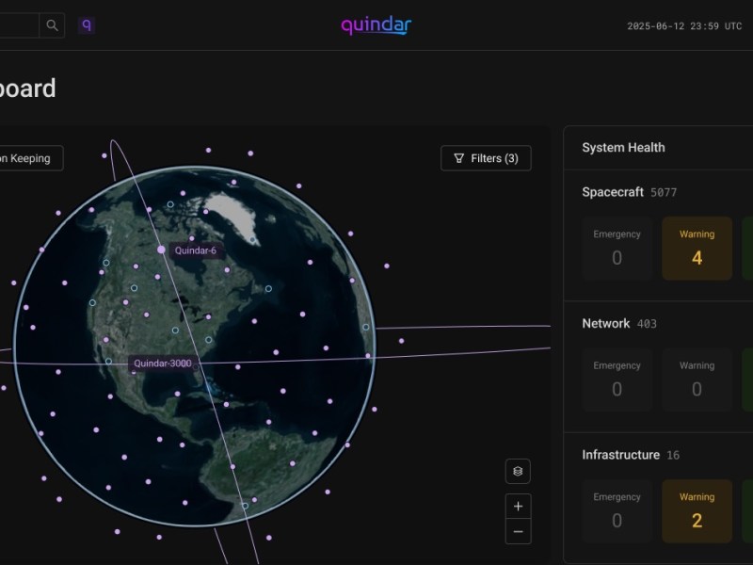Select Network Warning status card

pos(697,379)
